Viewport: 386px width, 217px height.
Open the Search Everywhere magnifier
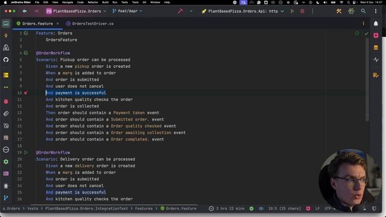[x=363, y=11]
